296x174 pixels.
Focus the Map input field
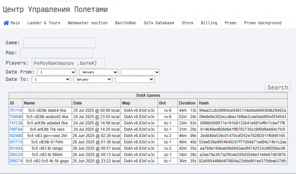point(56,53)
